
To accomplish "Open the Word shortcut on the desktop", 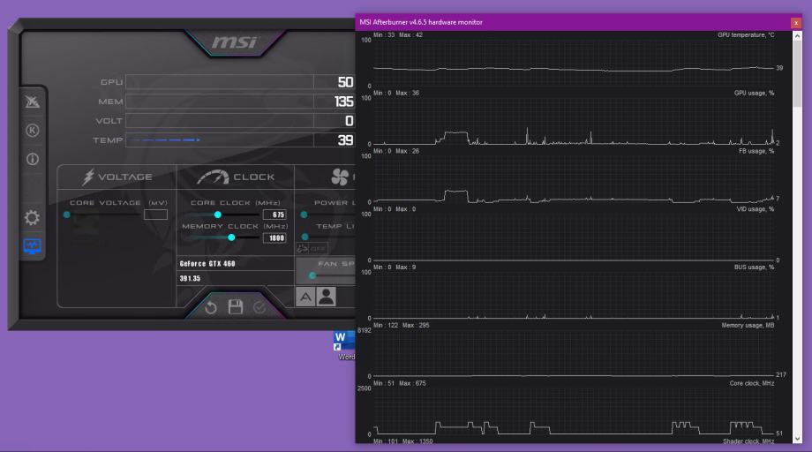I will 344,346.
